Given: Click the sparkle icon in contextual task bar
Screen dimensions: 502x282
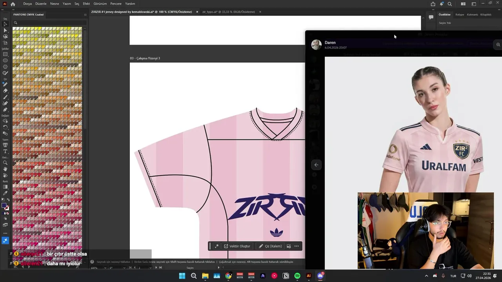Looking at the screenshot, I should point(216,246).
